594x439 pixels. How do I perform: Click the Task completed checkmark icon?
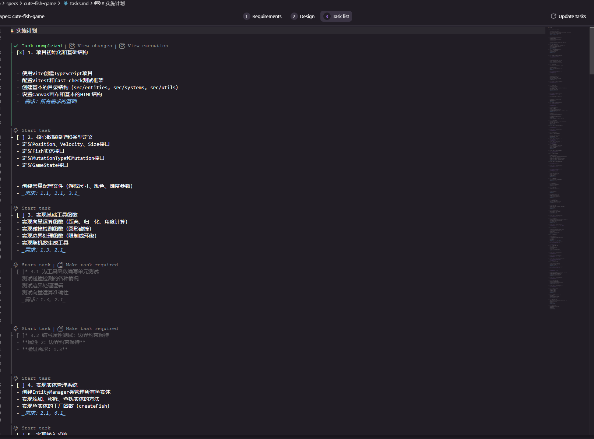point(16,46)
